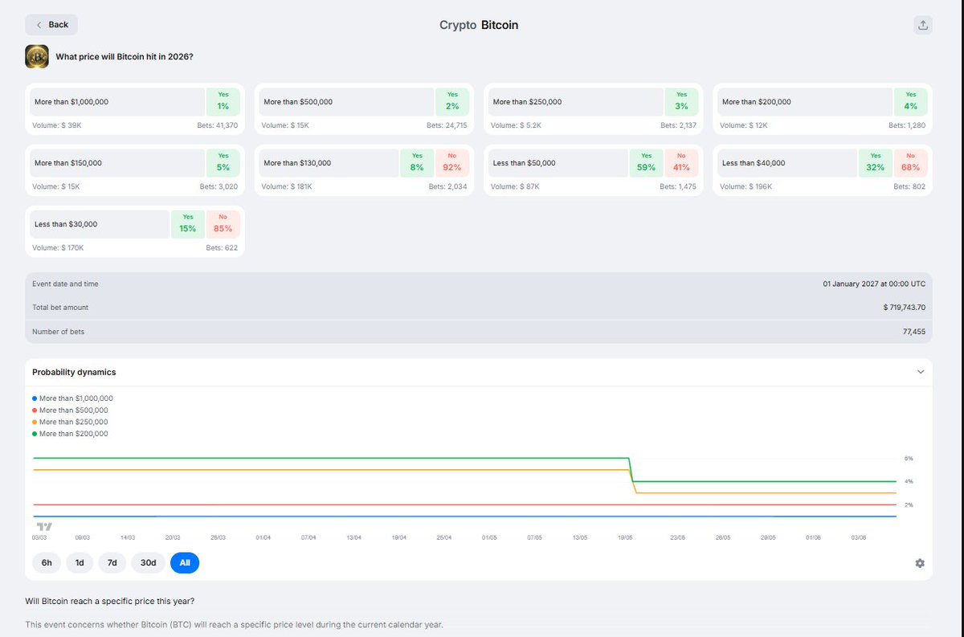The height and width of the screenshot is (637, 964).
Task: Toggle More than $500,000 legend series
Action: pos(70,410)
